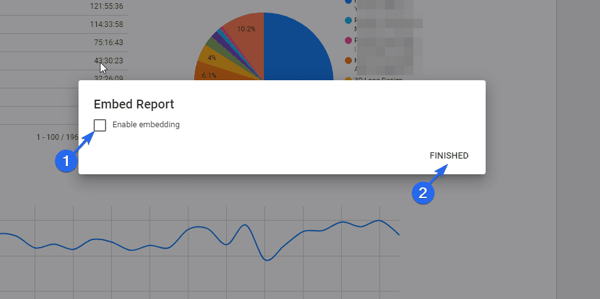The image size is (600, 299).
Task: Select the 4% gold pie slice
Action: (210, 57)
